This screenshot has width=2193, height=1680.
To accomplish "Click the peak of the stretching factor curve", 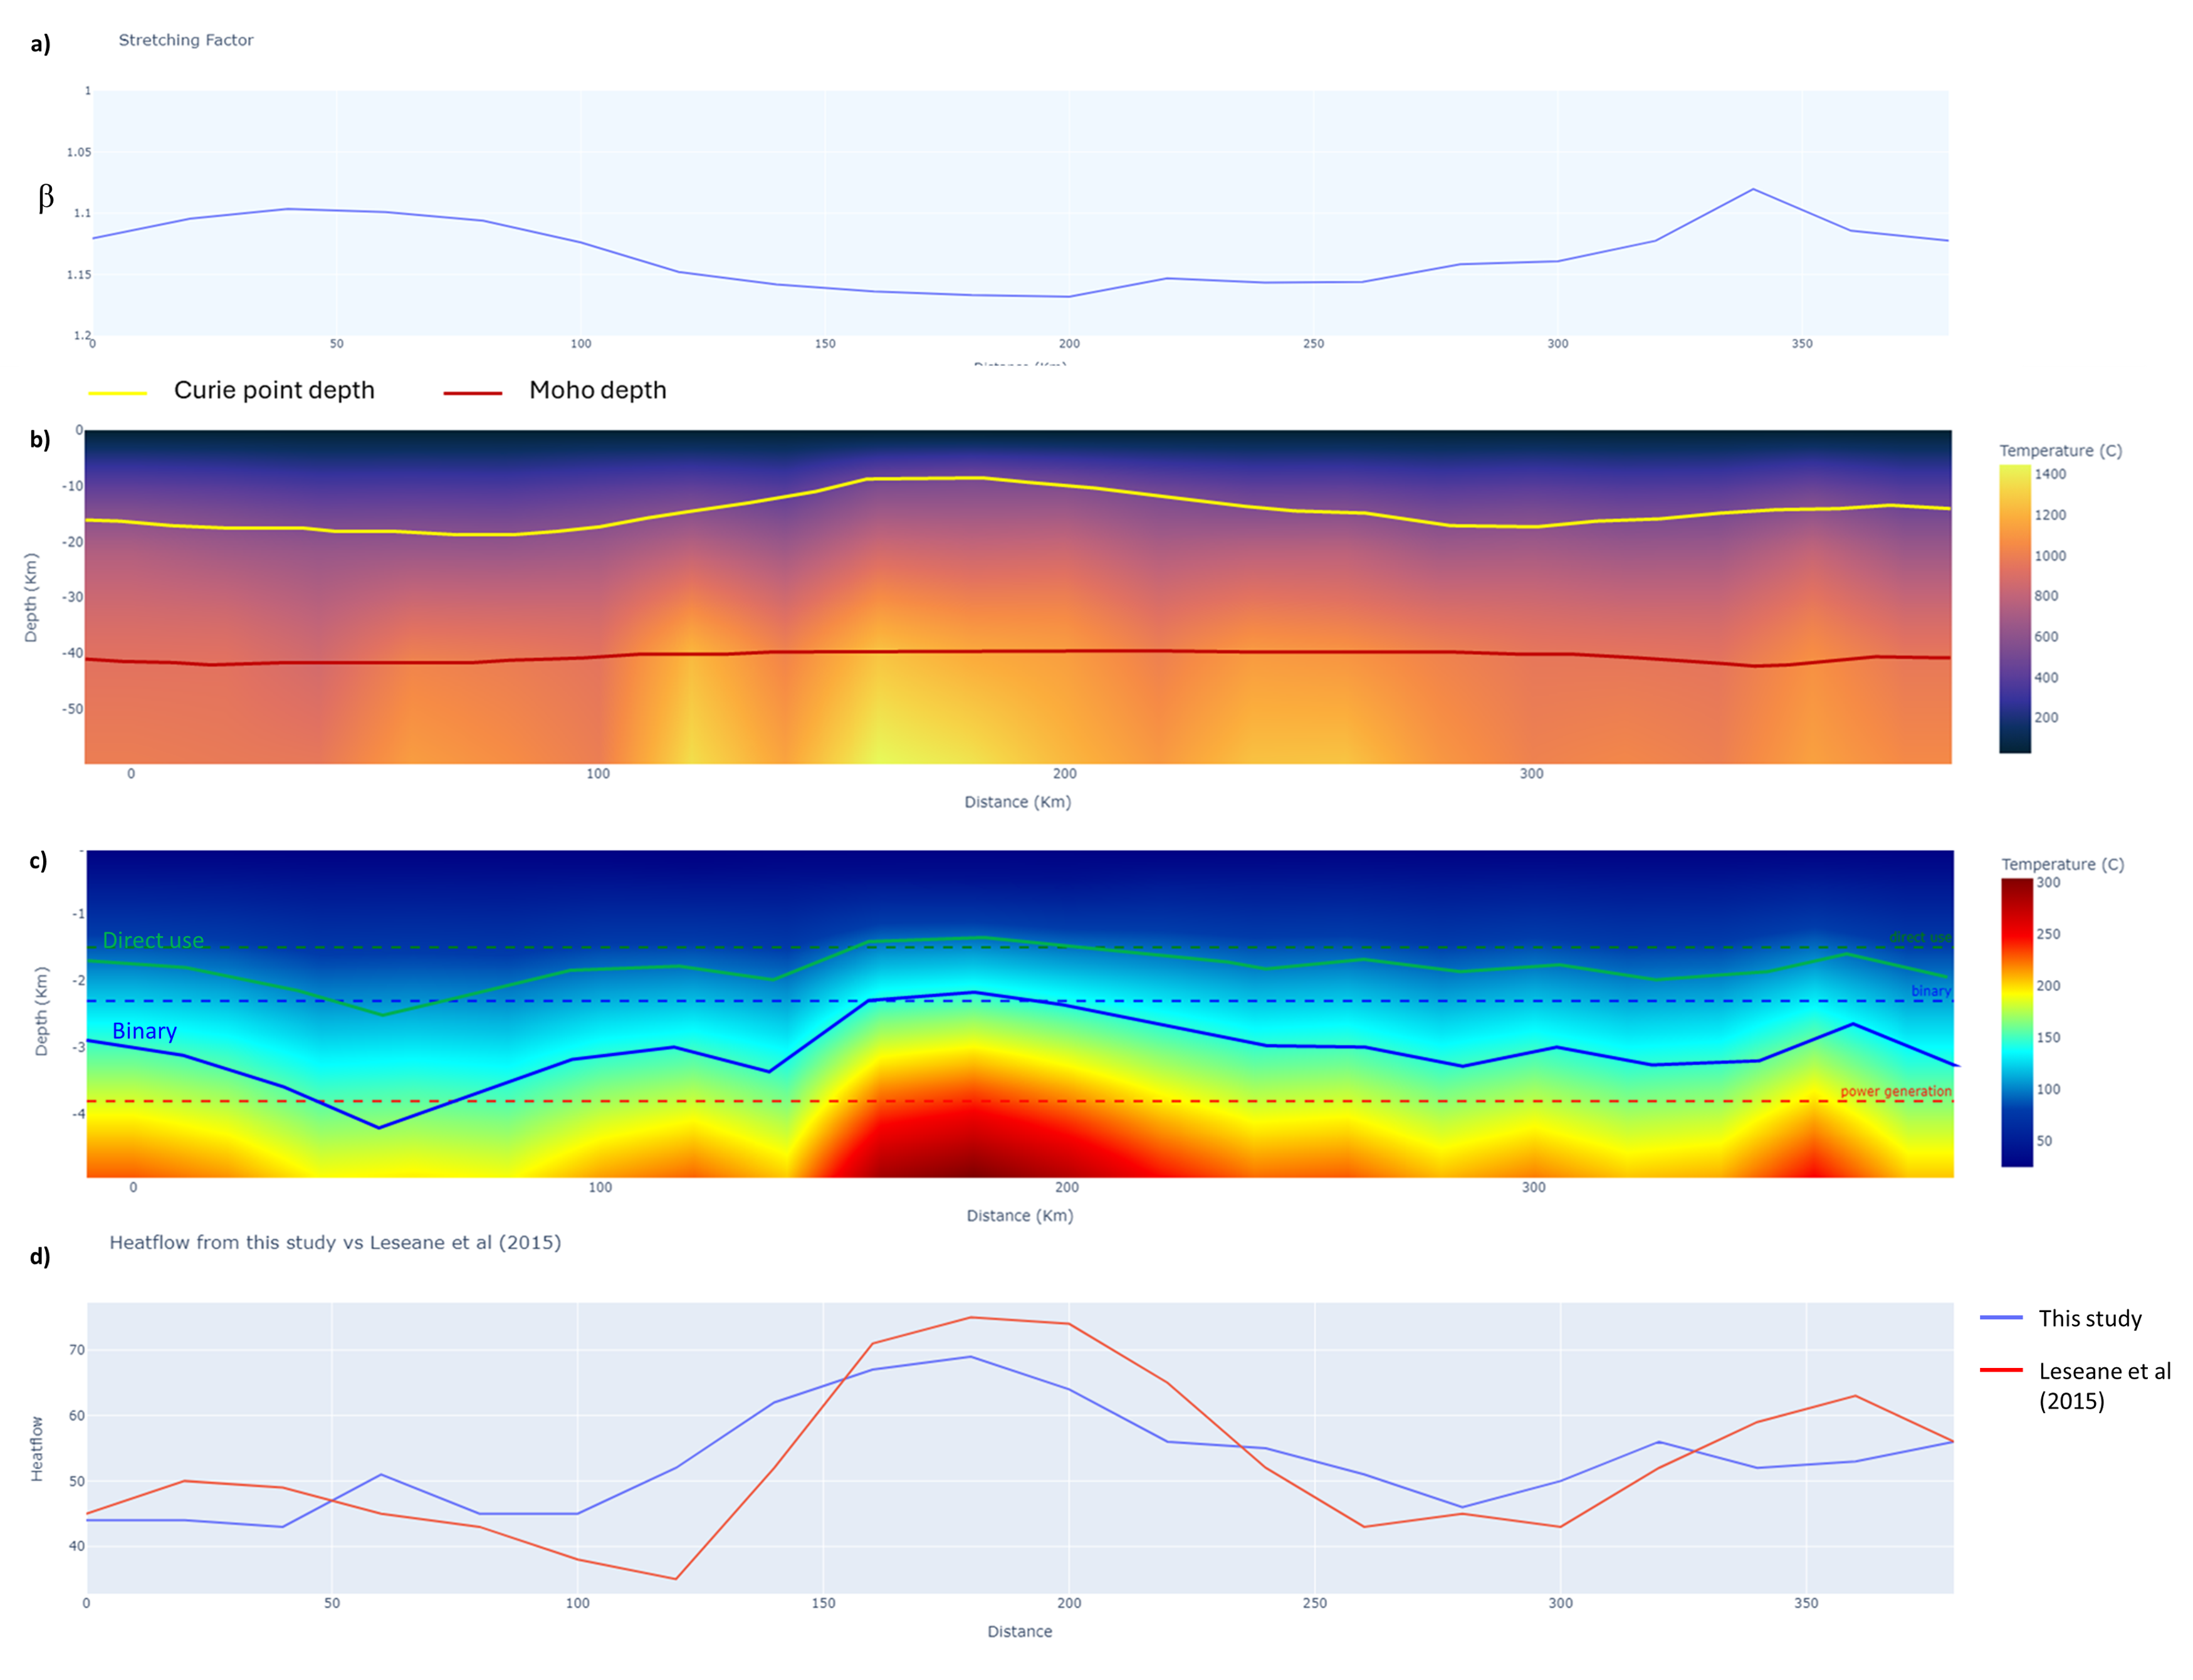I will pos(1753,189).
